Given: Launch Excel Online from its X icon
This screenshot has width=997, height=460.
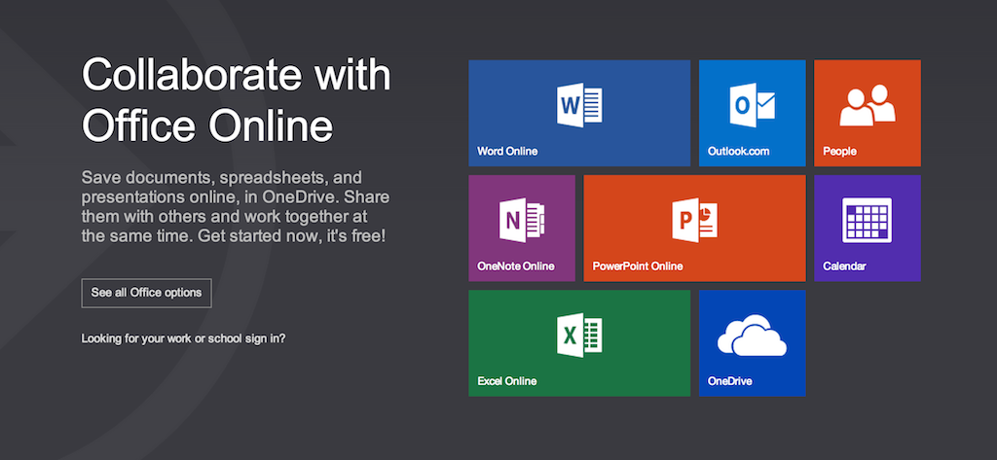Looking at the screenshot, I should (x=579, y=335).
